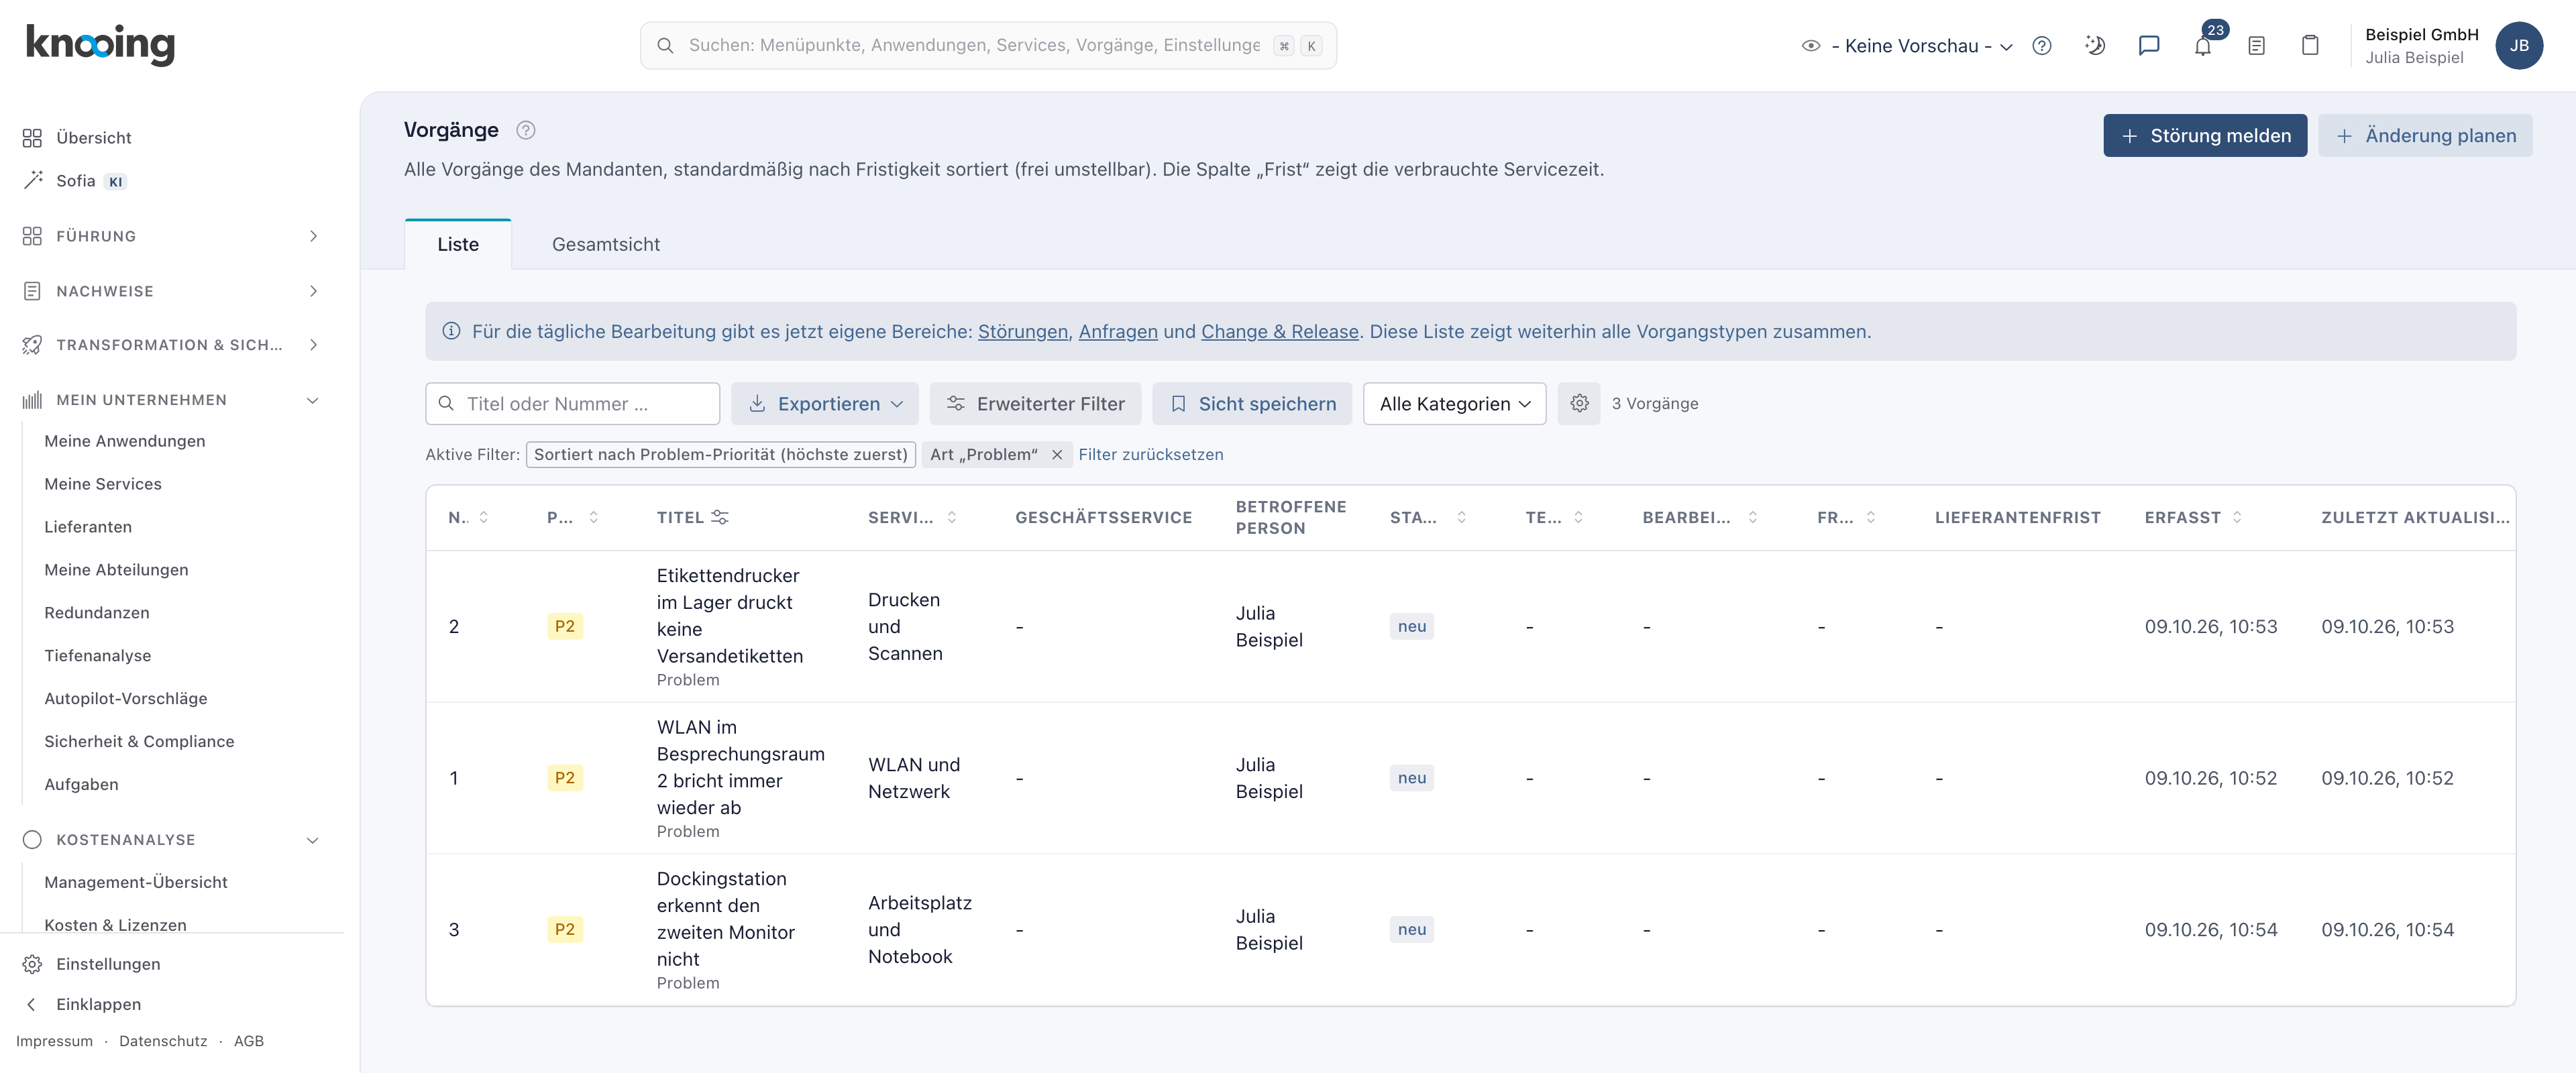Follow the Change & Release link

1279,331
